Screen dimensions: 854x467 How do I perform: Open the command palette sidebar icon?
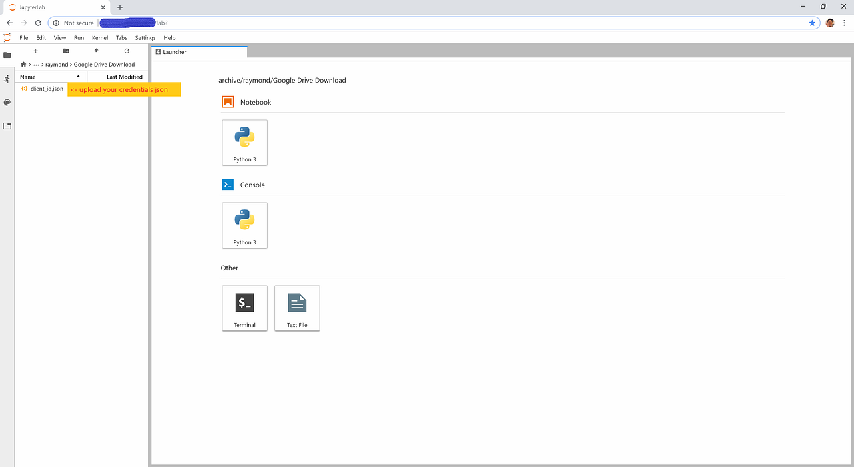pos(7,102)
